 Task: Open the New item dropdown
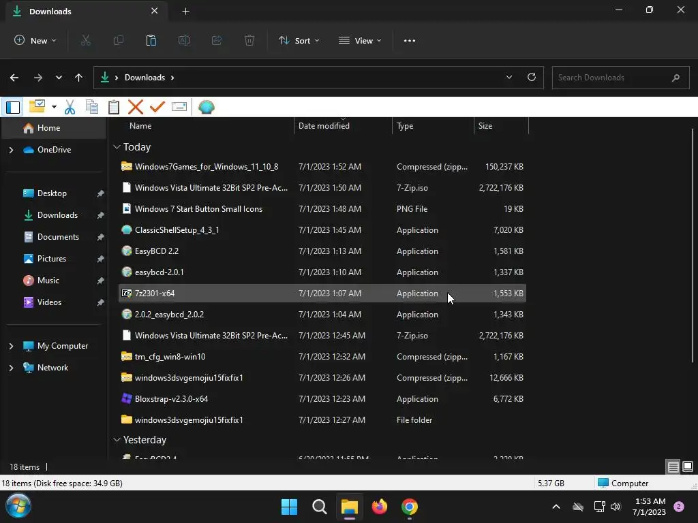point(35,40)
